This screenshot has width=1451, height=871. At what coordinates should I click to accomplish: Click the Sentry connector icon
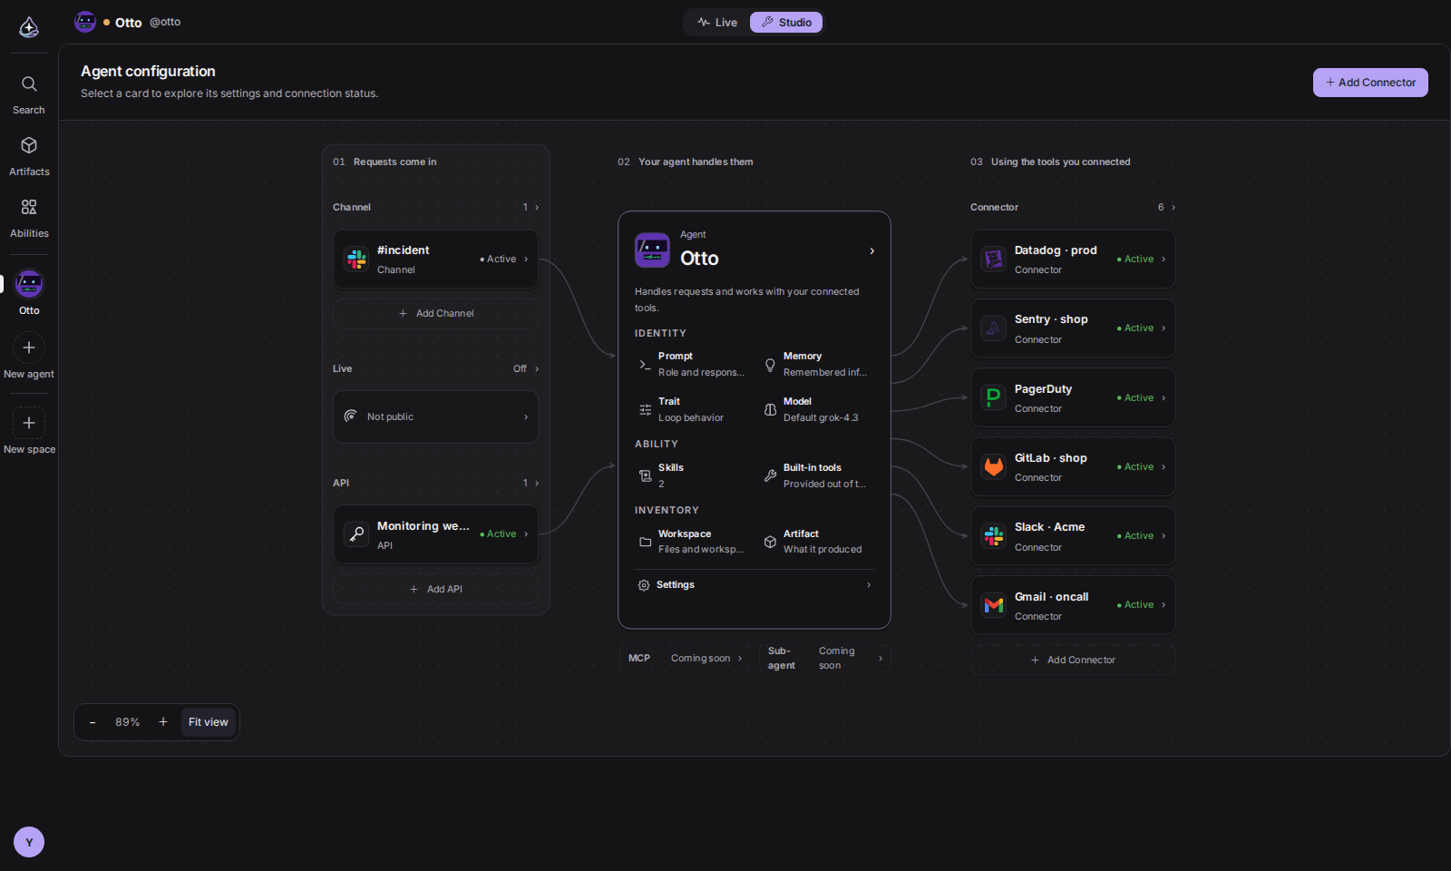click(x=994, y=328)
